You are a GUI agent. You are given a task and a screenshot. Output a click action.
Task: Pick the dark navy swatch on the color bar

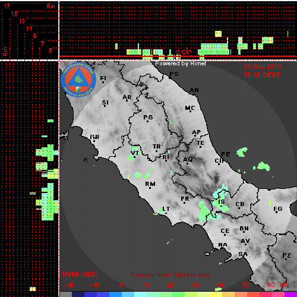[78, 295]
